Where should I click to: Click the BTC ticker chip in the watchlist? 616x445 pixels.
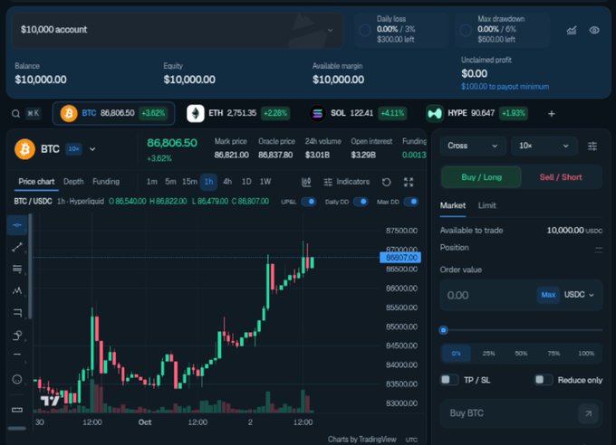click(x=113, y=113)
